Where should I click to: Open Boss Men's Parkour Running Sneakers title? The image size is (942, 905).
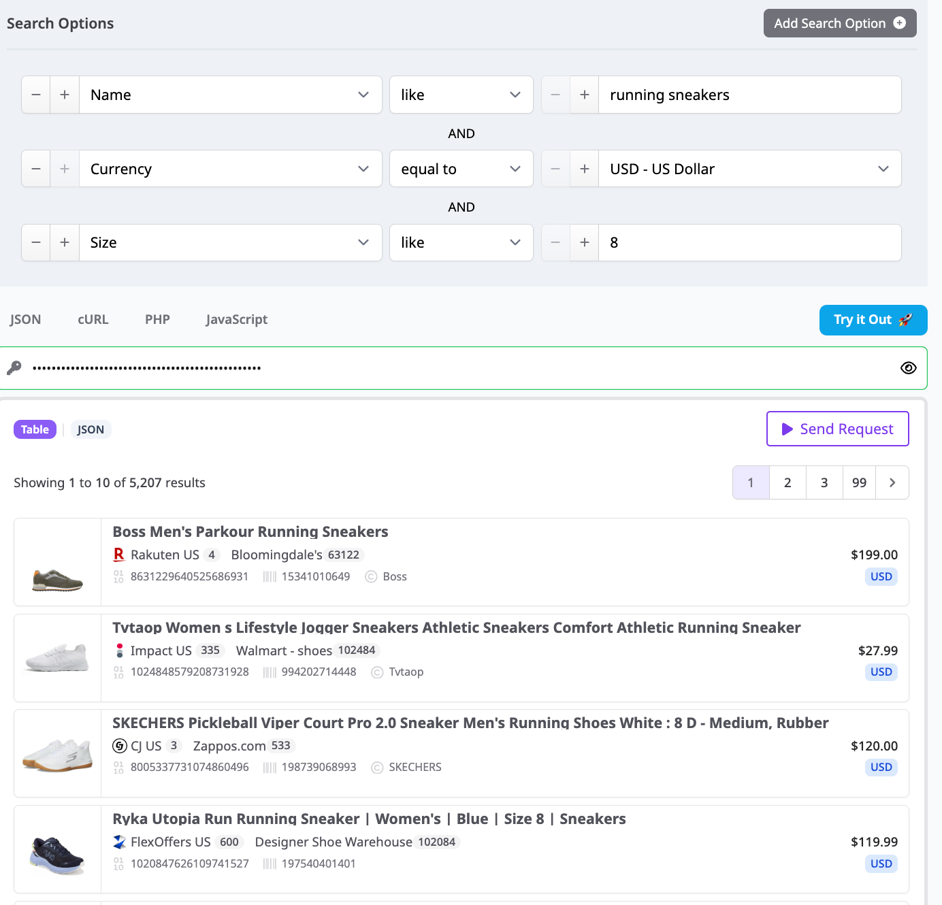pyautogui.click(x=250, y=531)
